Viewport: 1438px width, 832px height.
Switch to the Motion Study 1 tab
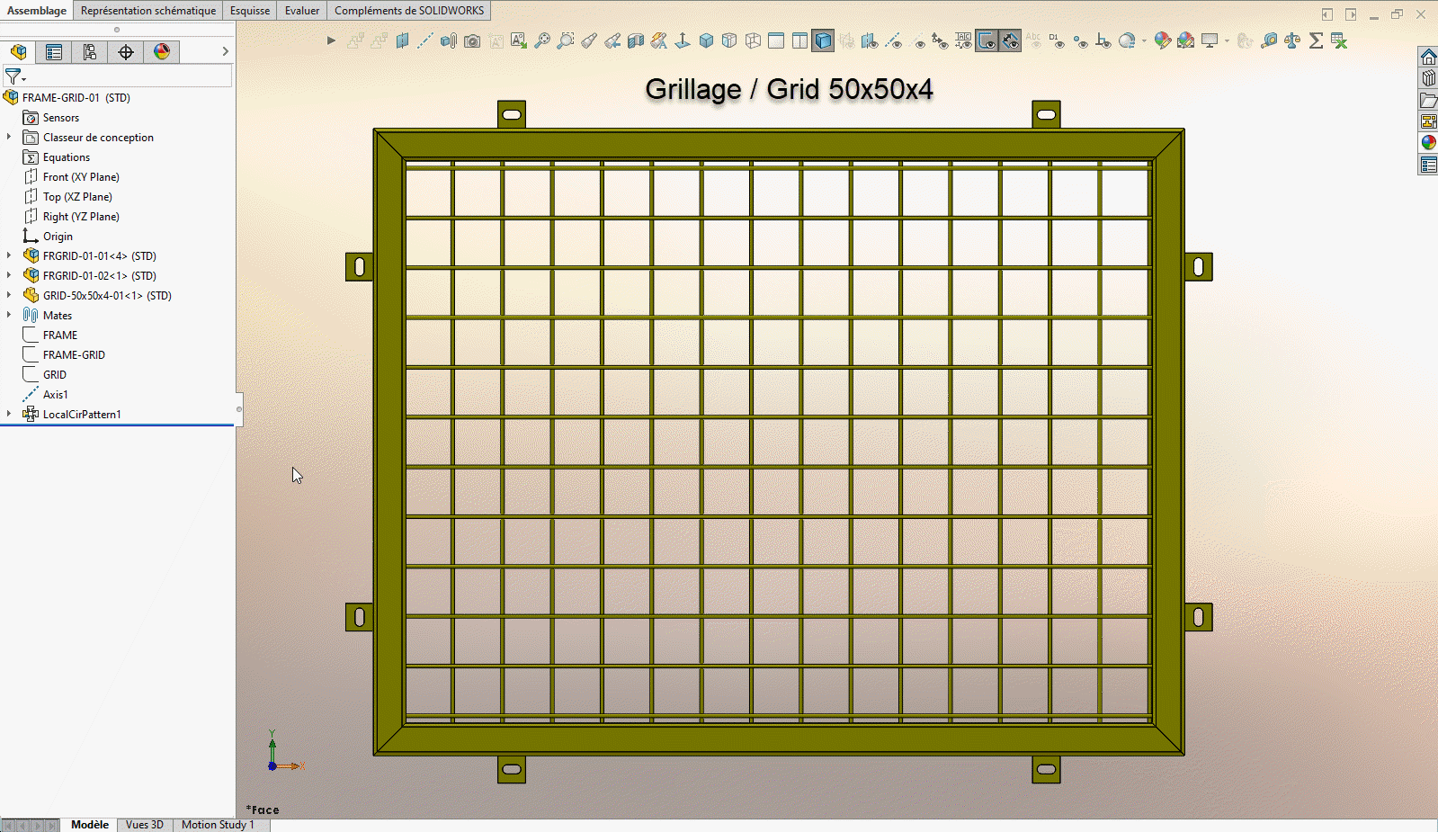pyautogui.click(x=218, y=825)
